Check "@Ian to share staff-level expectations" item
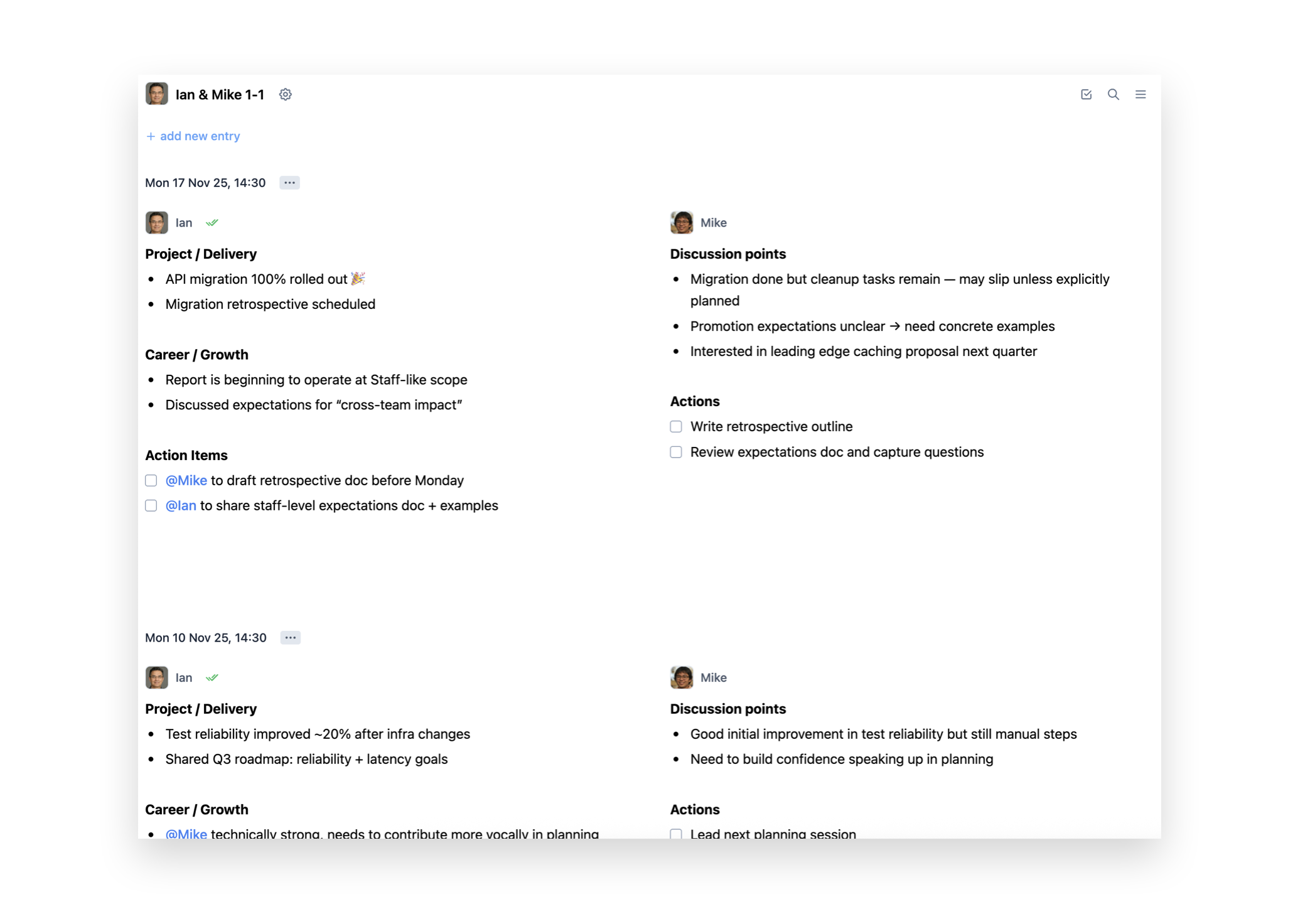 click(x=151, y=506)
